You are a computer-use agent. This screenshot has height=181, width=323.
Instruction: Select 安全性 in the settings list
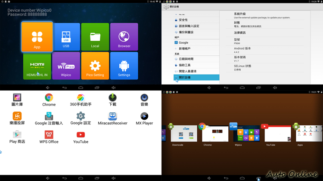(x=183, y=20)
